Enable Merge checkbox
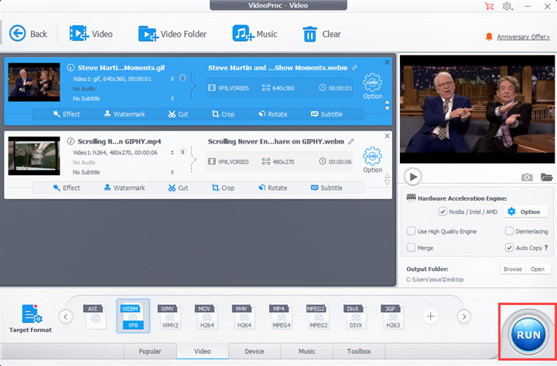 pos(411,248)
